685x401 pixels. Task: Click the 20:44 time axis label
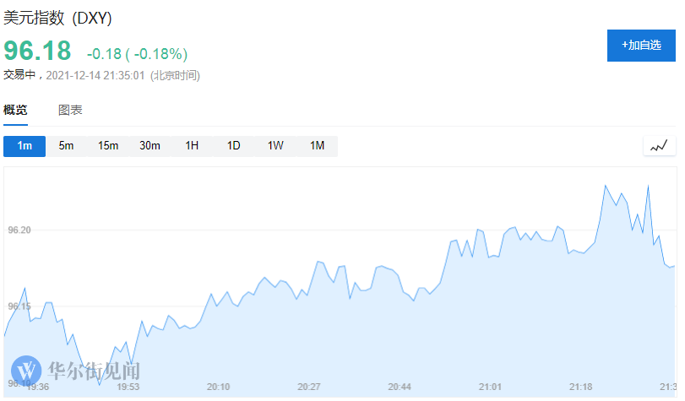(400, 387)
